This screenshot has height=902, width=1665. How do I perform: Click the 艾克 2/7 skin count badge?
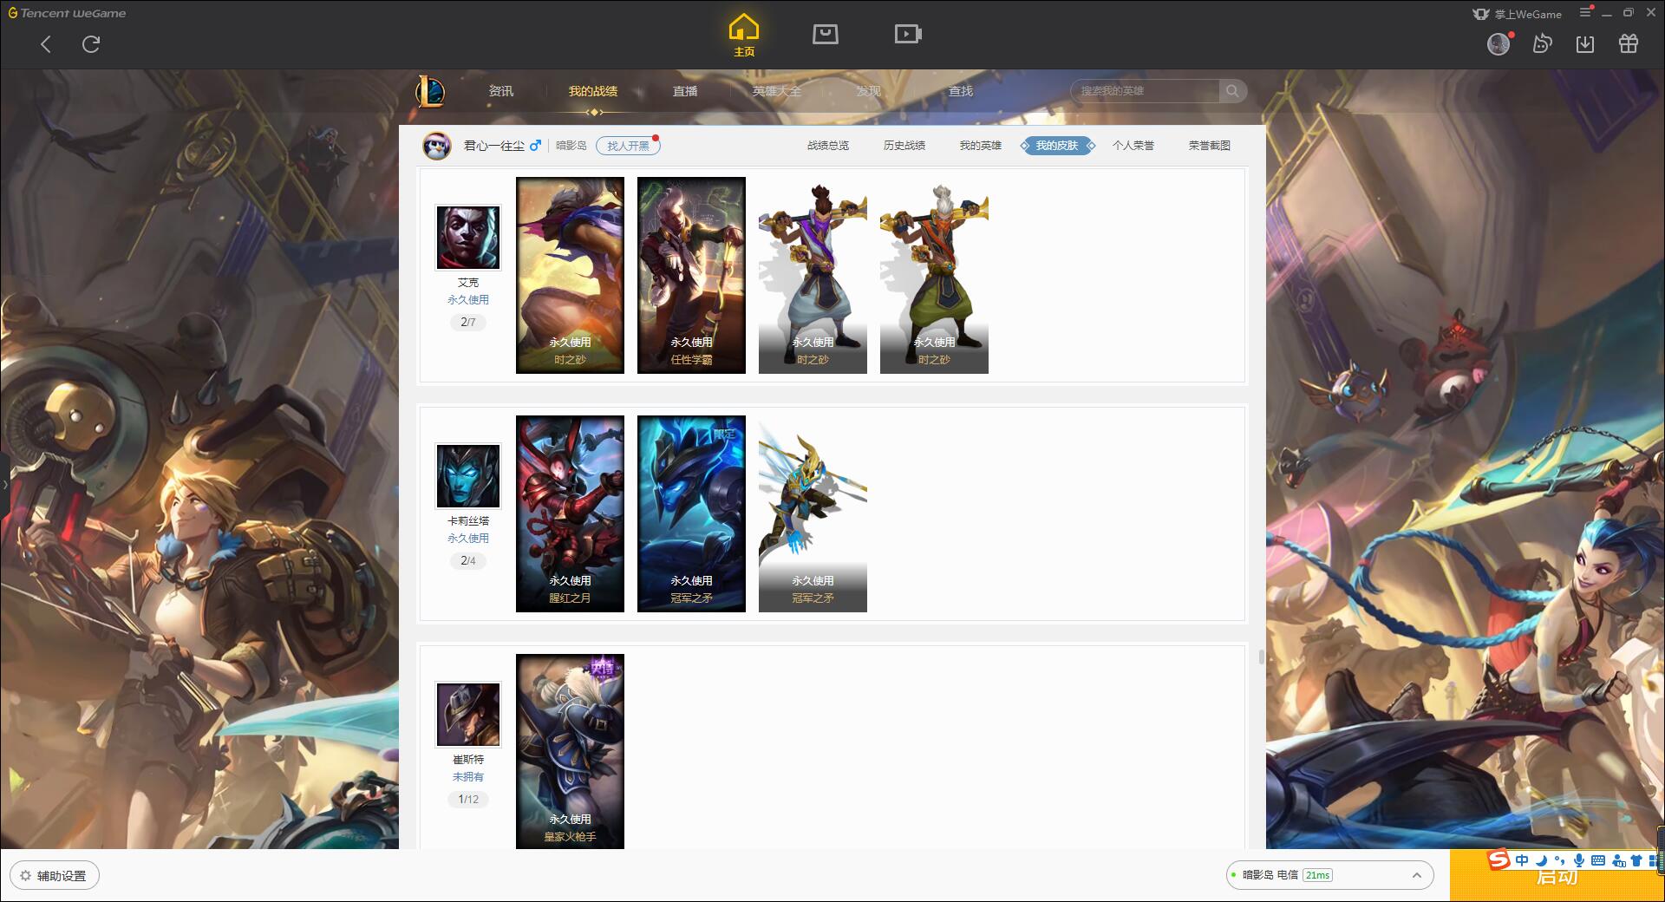(468, 322)
